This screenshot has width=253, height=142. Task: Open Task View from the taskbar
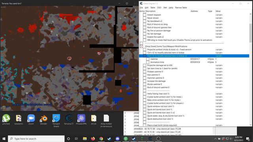pyautogui.click(x=76, y=138)
